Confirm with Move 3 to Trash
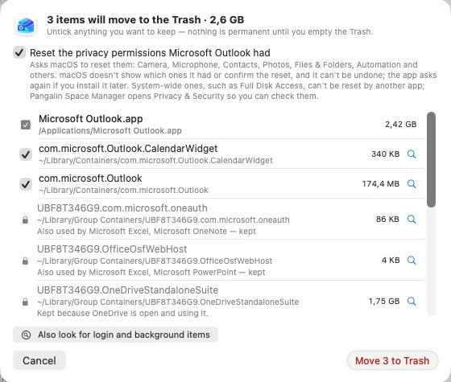 (x=392, y=360)
